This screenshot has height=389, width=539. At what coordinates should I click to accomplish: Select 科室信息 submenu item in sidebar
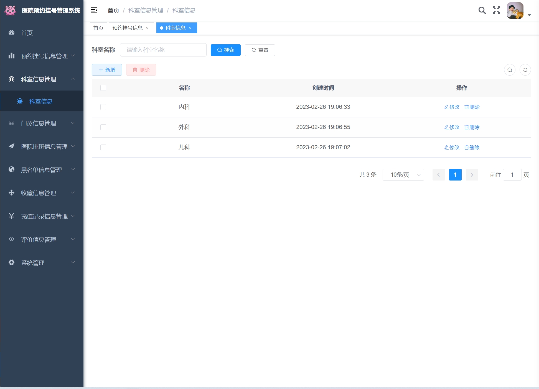click(x=41, y=101)
